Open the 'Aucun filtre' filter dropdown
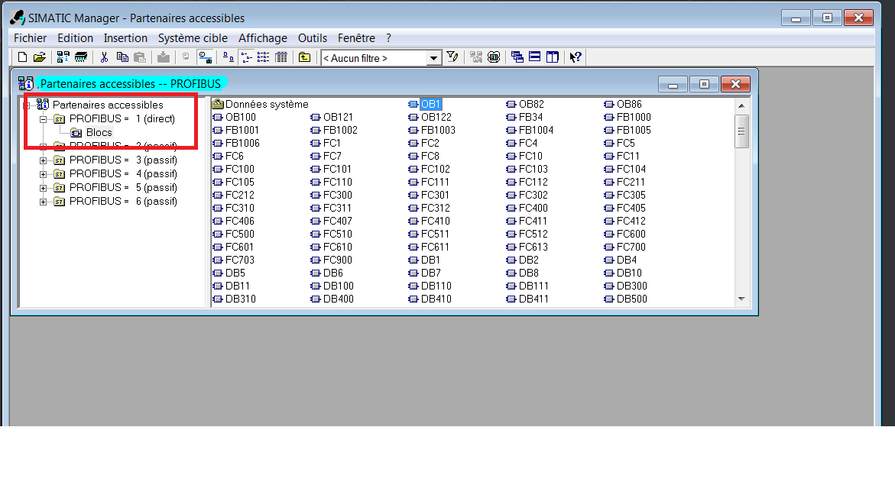Viewport: 895px width, 495px height. (434, 58)
